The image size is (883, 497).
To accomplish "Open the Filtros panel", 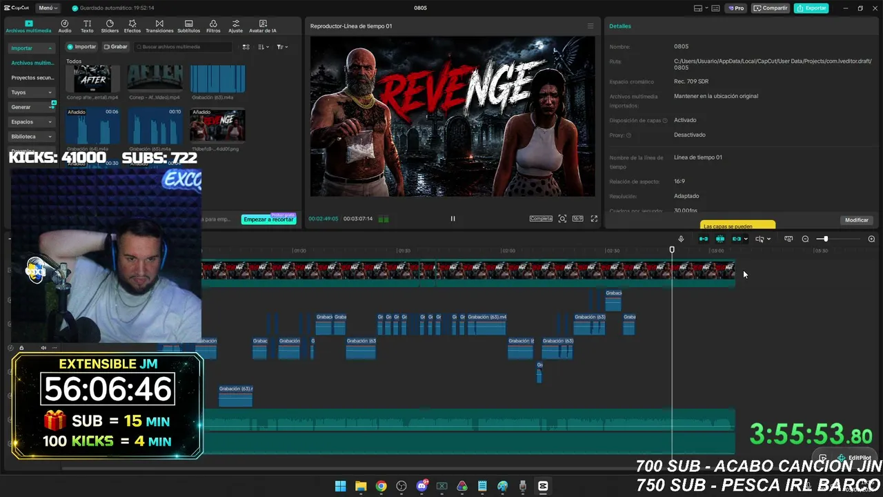I will tap(213, 26).
